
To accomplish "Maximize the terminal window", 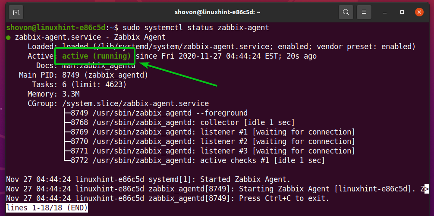I will [402, 12].
